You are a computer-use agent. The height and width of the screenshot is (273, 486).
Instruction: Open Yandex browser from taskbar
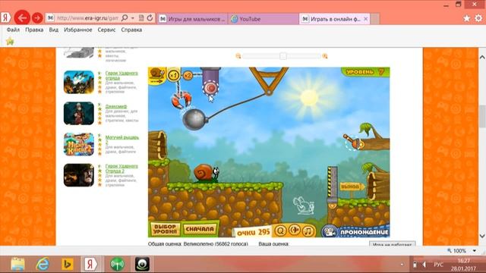point(90,264)
